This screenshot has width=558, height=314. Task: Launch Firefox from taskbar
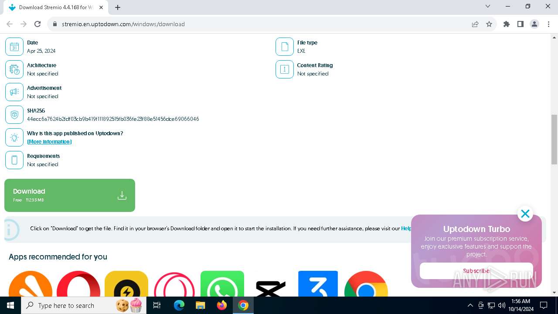coord(222,305)
